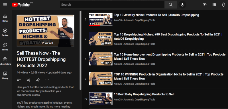Open the Create video icon

pos(205,5)
